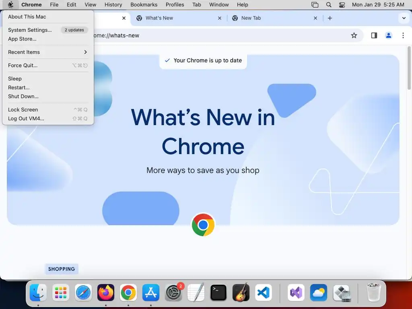Open the Bookmarks menu
The image size is (412, 309).
(144, 5)
